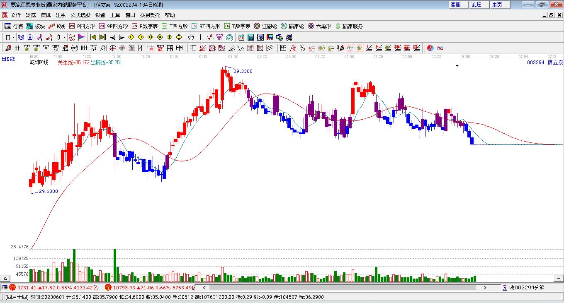Open the T数字表 number table
The width and height of the screenshot is (564, 303).
coord(237,26)
